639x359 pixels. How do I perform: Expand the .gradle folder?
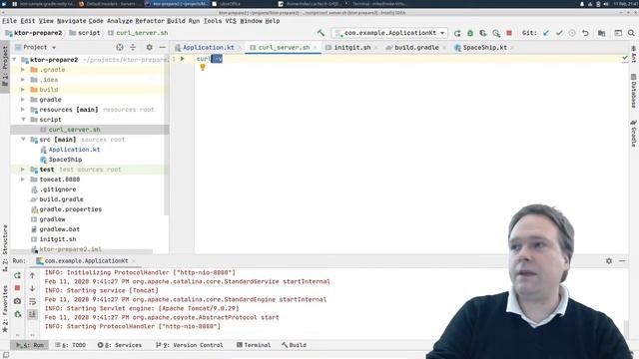[23, 70]
